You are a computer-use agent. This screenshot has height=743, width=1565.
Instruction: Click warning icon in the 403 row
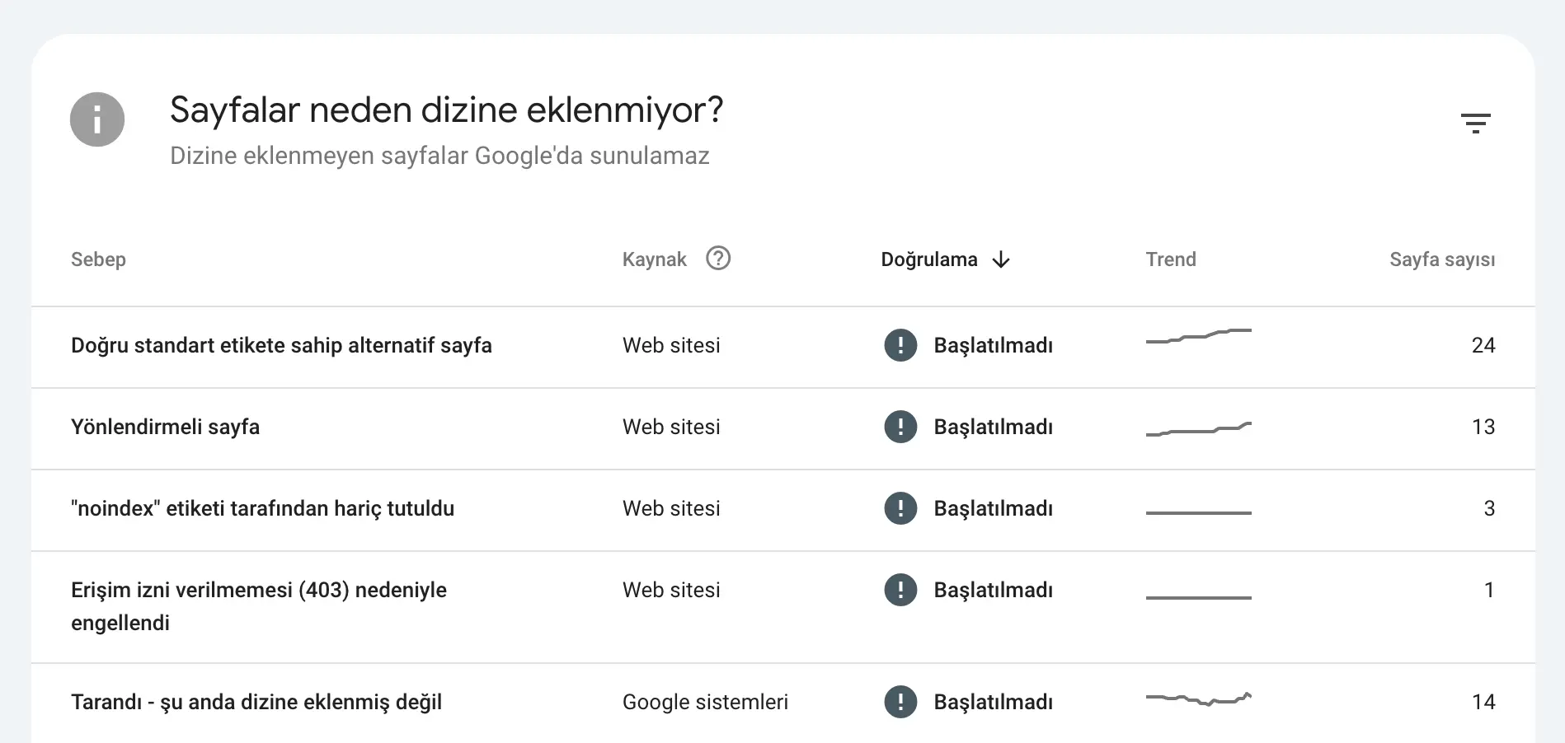(900, 590)
